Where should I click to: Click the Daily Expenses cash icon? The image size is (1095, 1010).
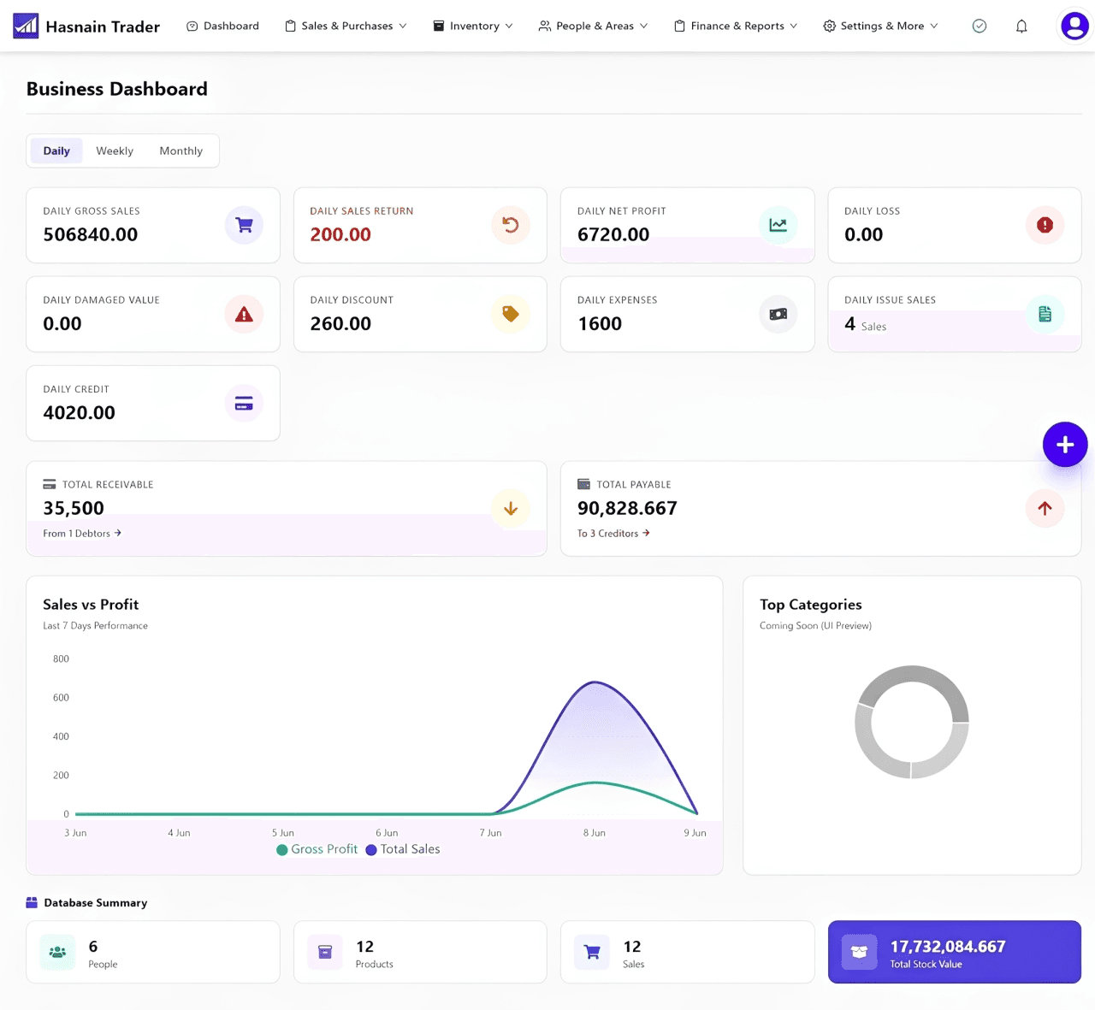(778, 314)
